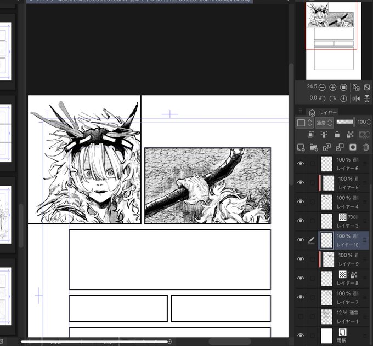Click the fit-to-screen icon in Navigator

click(x=356, y=88)
